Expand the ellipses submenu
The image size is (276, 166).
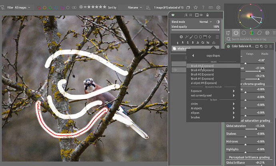click(213, 113)
